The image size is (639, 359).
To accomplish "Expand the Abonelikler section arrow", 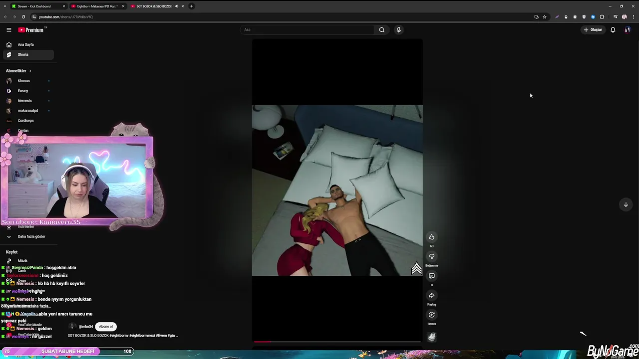I will (x=30, y=71).
